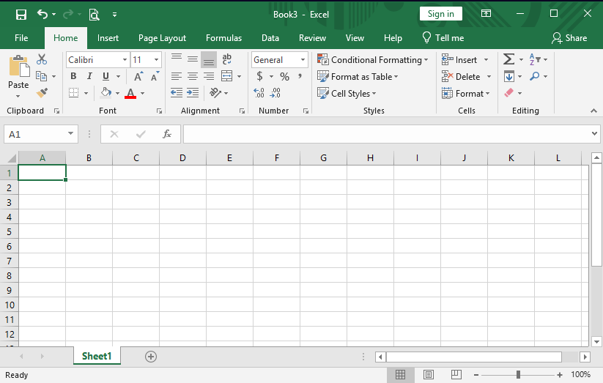The height and width of the screenshot is (383, 603).
Task: Click the Sign in button
Action: click(x=441, y=14)
